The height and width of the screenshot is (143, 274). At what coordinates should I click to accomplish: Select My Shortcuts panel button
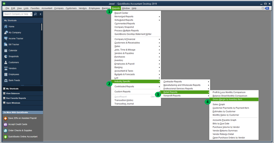[x=22, y=89]
